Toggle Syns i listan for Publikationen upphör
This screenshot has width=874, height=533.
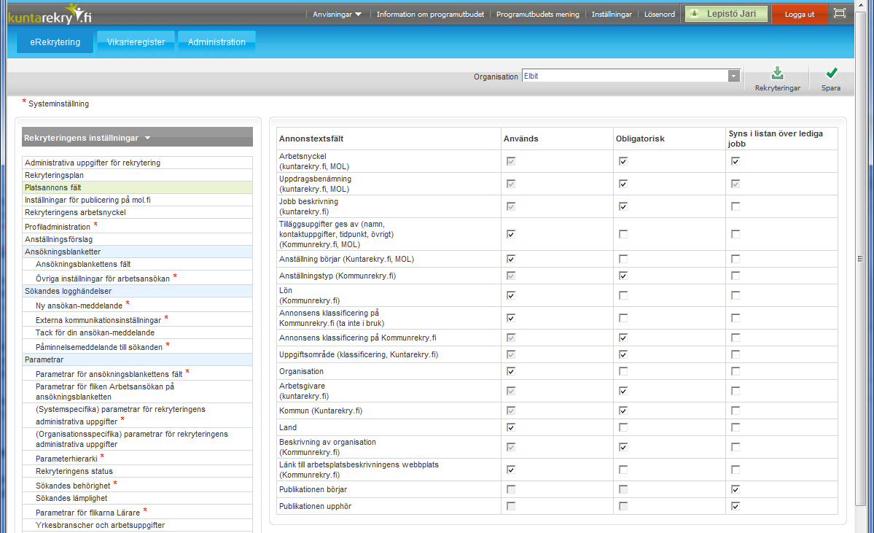(736, 506)
